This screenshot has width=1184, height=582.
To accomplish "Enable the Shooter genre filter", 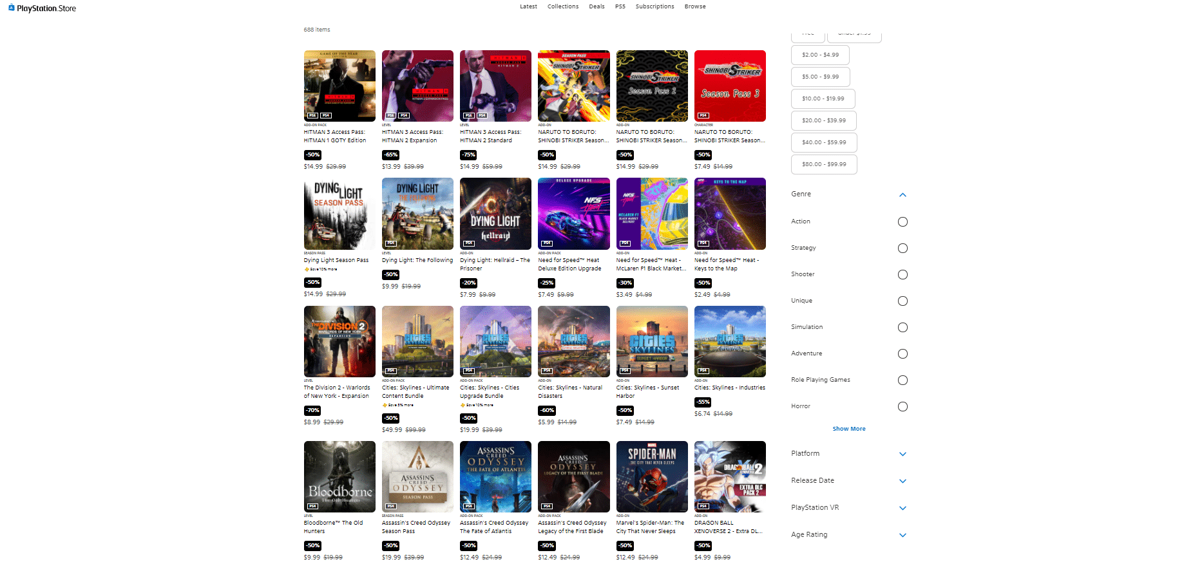I will [x=902, y=275].
